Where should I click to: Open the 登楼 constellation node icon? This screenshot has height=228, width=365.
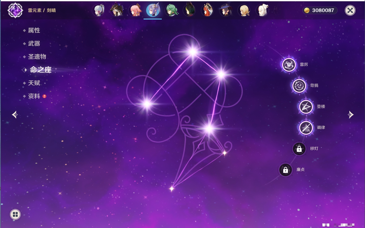306,107
